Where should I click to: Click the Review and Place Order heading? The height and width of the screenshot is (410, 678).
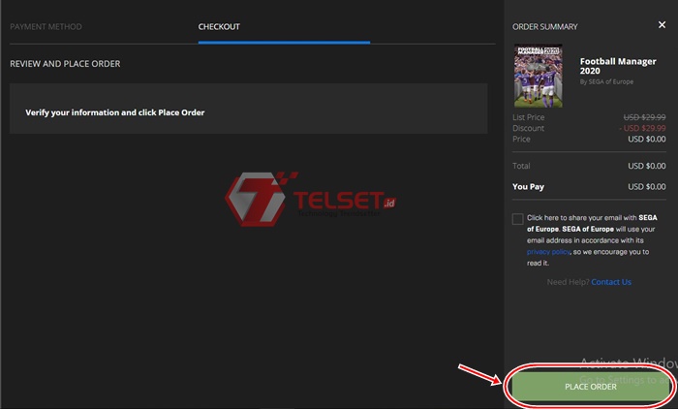65,64
